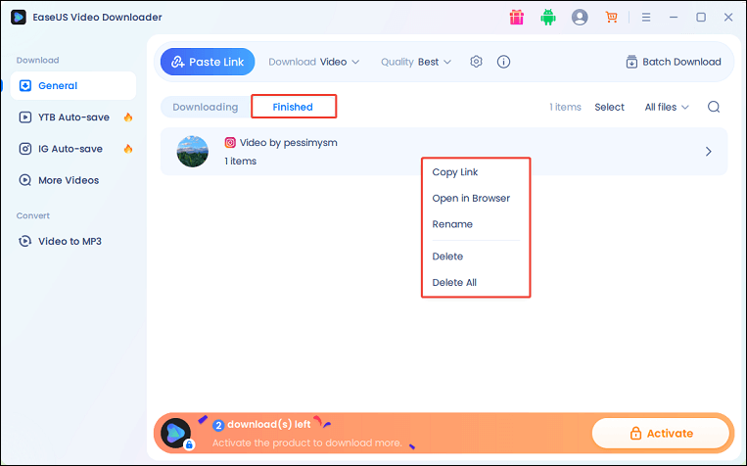The height and width of the screenshot is (466, 747).
Task: Expand the Quality Best dropdown
Action: (416, 62)
